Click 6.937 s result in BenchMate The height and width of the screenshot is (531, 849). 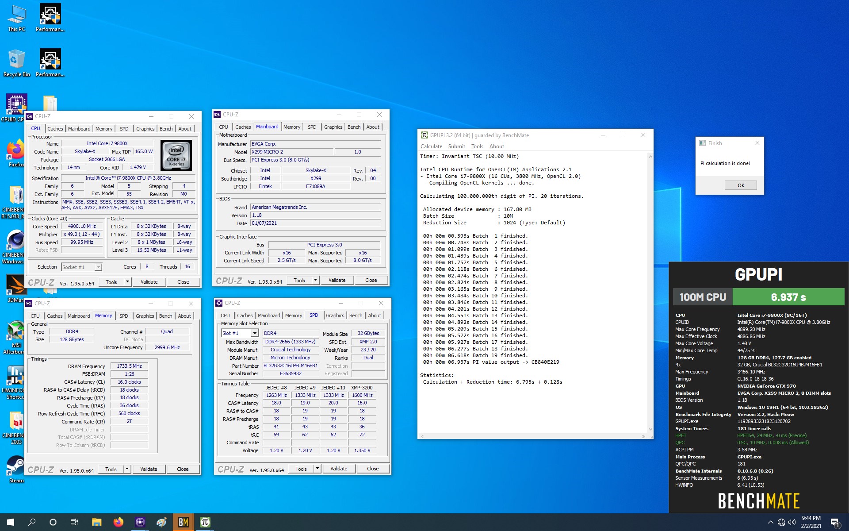788,297
